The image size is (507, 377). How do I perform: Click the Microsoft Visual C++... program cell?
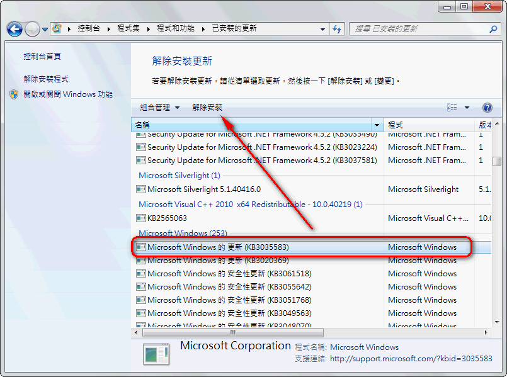pyautogui.click(x=428, y=218)
